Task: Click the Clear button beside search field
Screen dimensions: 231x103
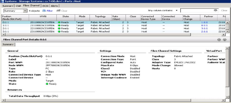Action: tap(224, 10)
